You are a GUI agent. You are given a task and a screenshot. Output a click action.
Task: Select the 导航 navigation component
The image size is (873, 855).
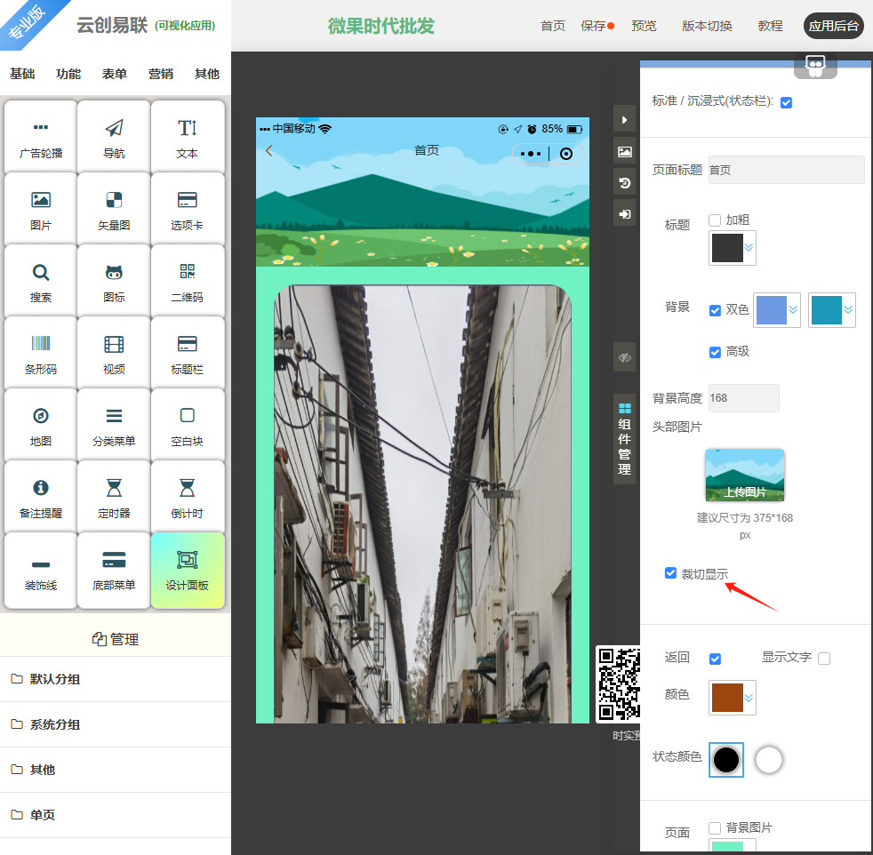pyautogui.click(x=114, y=137)
